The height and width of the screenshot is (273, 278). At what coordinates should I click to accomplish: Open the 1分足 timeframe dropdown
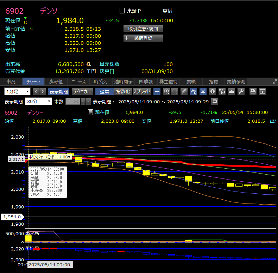(x=18, y=91)
